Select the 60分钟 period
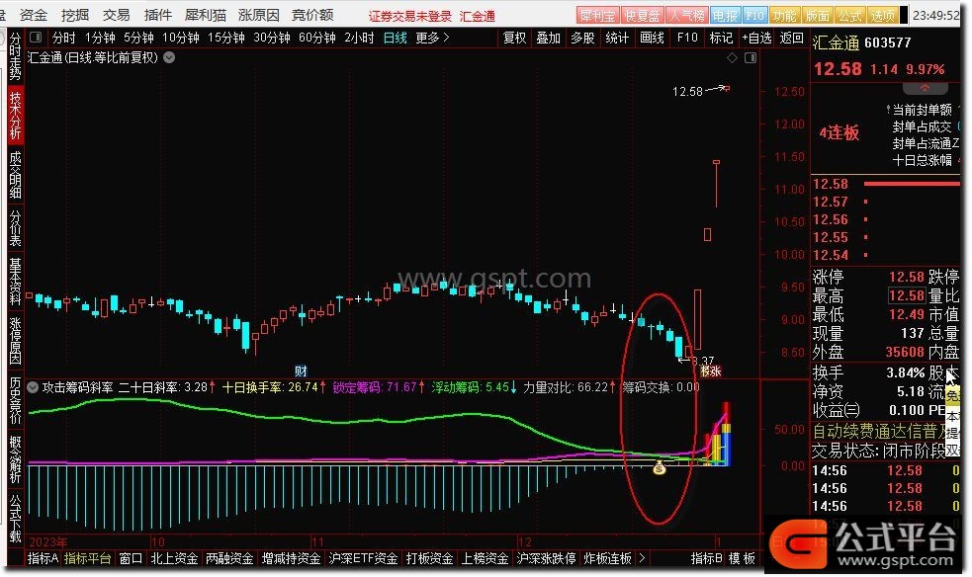This screenshot has width=972, height=577. [316, 38]
